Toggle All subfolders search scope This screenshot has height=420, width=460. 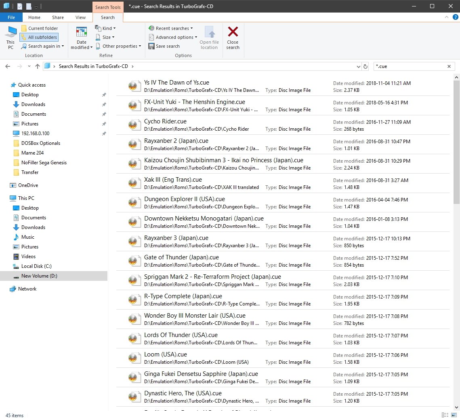39,37
